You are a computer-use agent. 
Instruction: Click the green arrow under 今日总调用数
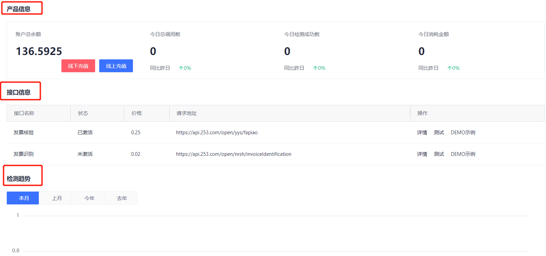[x=181, y=68]
